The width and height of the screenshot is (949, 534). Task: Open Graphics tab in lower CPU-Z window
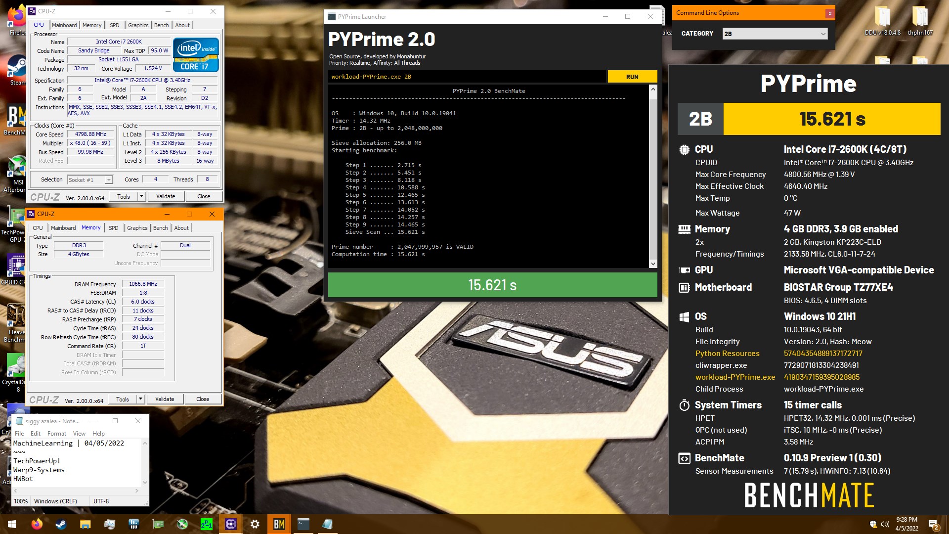pyautogui.click(x=137, y=228)
